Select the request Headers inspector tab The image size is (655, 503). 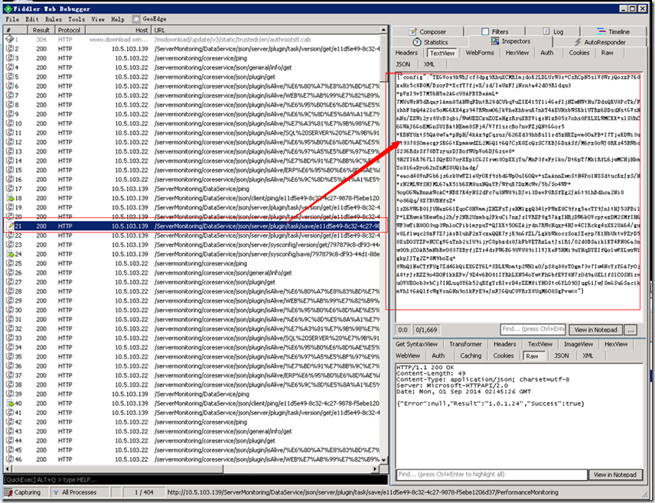coord(406,53)
